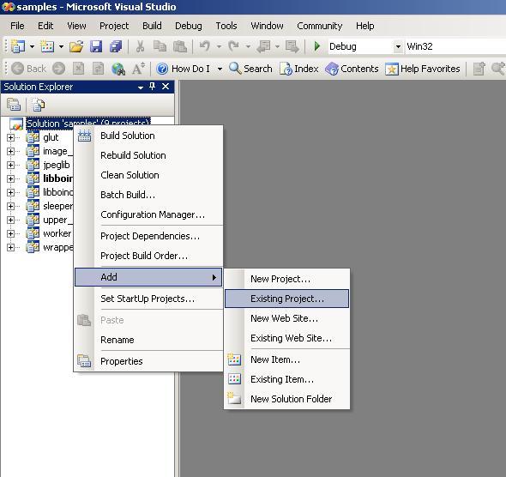The height and width of the screenshot is (477, 506).
Task: Click the Refresh icon in help toolbar
Action: pyautogui.click(x=98, y=69)
